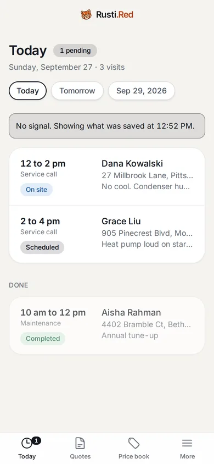Open Dana Kowalski's 12 to 2 pm visit
This screenshot has width=214, height=464.
click(x=107, y=176)
